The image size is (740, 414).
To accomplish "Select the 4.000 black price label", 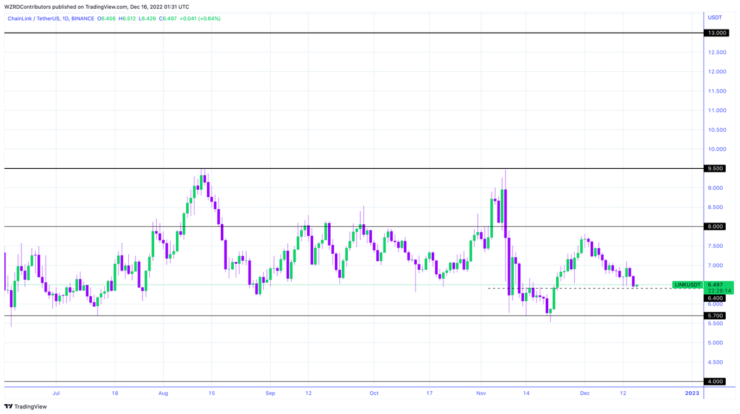I will pyautogui.click(x=715, y=381).
